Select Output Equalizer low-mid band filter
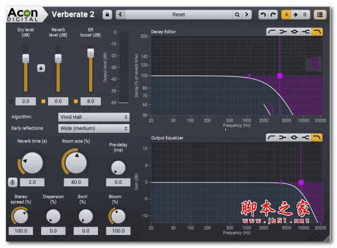 click(x=283, y=137)
